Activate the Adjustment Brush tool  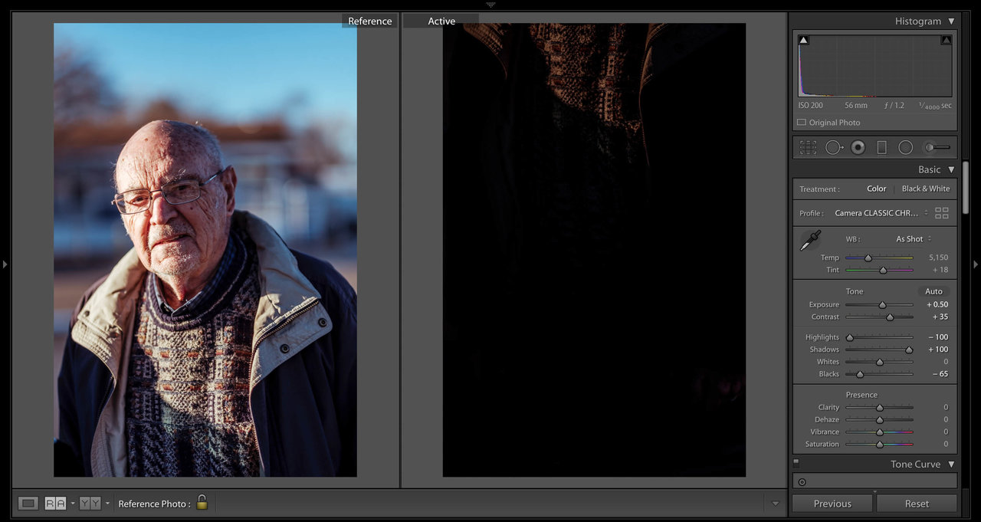pyautogui.click(x=937, y=147)
